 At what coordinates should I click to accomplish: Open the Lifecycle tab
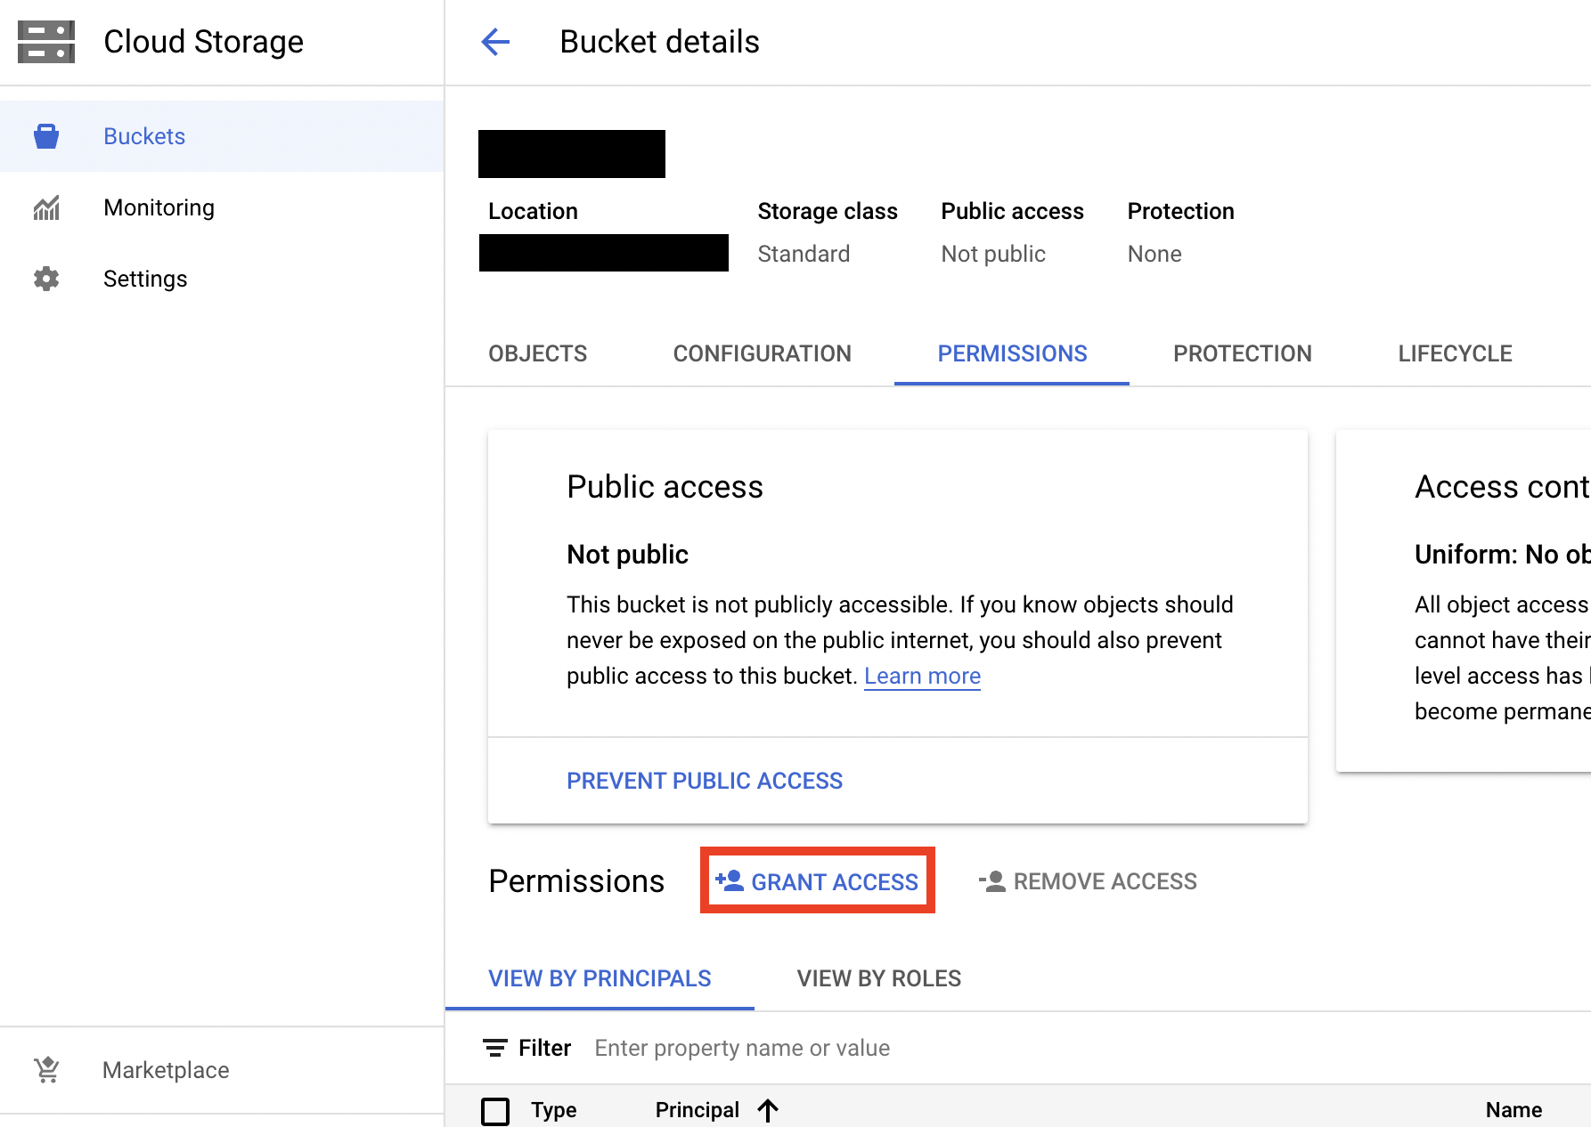click(x=1456, y=353)
